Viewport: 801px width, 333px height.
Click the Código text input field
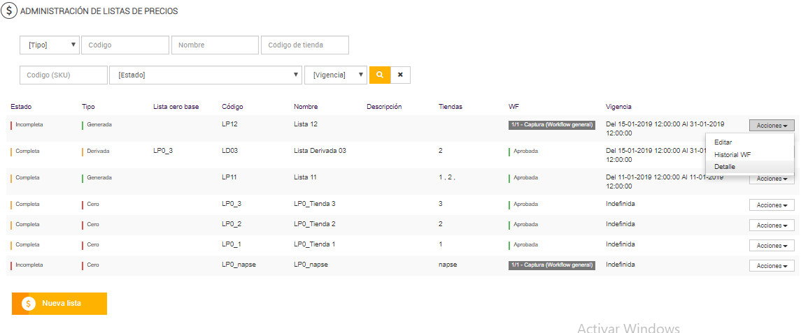[x=125, y=45]
